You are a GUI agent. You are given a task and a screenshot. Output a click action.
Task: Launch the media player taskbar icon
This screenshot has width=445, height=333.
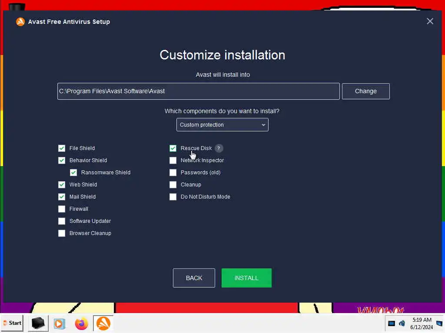59,323
